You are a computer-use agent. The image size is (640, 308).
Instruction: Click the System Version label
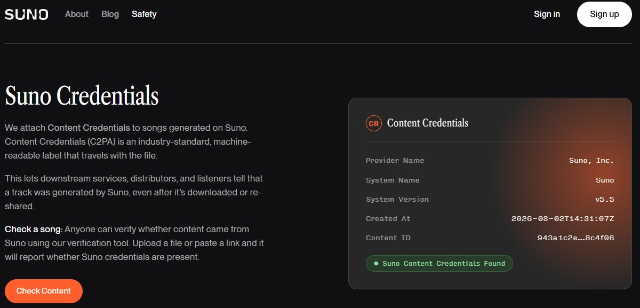(x=397, y=200)
